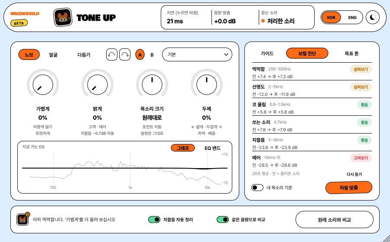Click the 밝게 knob

tap(97, 85)
